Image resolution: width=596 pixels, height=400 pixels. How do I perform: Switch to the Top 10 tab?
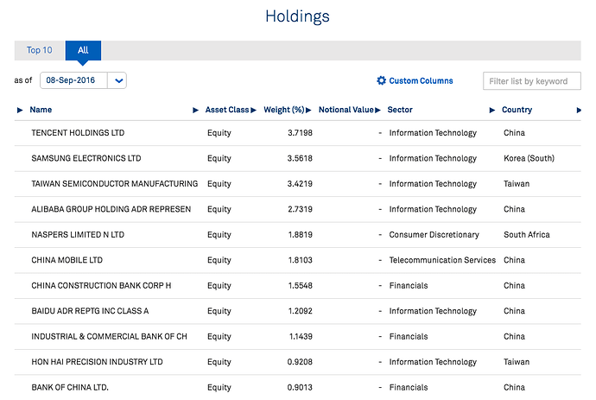point(40,50)
